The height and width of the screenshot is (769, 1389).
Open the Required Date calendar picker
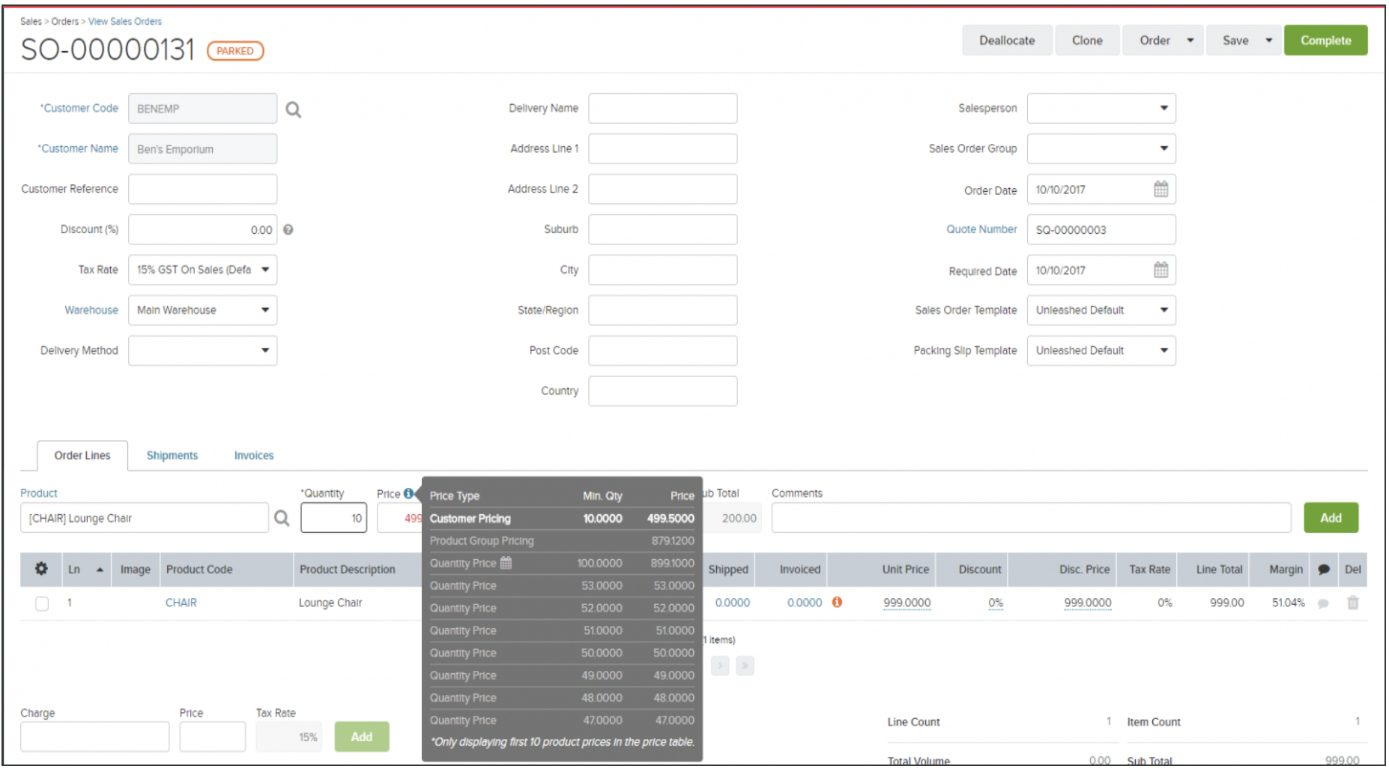(1160, 270)
